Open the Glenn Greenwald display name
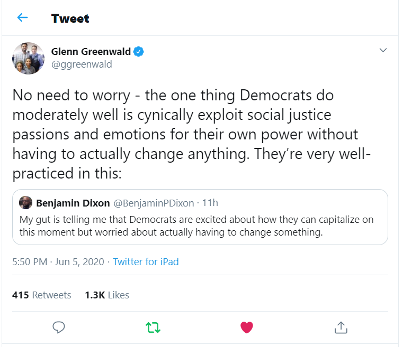The height and width of the screenshot is (347, 403). (91, 52)
